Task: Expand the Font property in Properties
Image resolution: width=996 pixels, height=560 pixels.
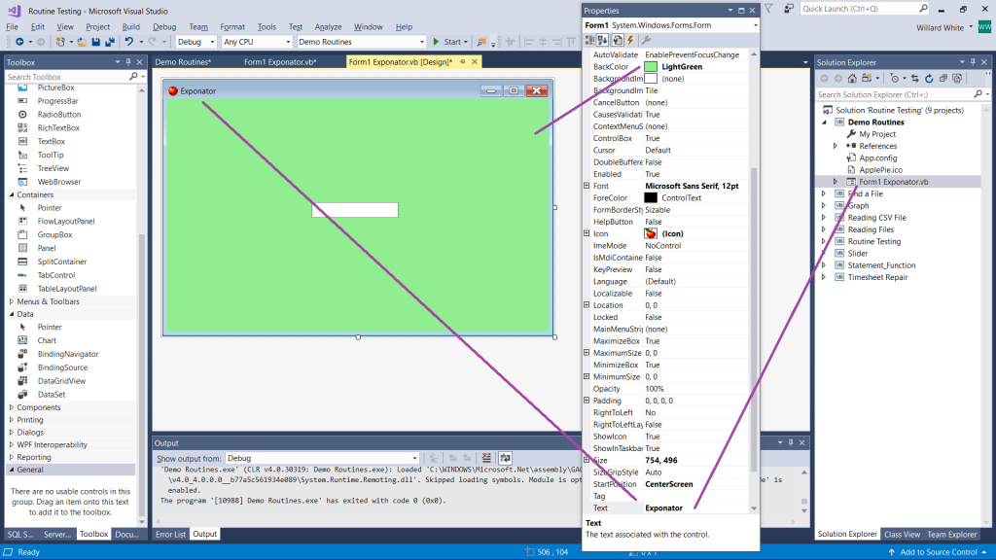Action: click(x=587, y=186)
